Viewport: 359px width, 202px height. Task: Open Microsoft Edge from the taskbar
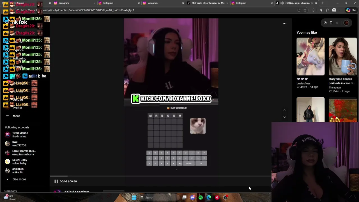pos(209,198)
